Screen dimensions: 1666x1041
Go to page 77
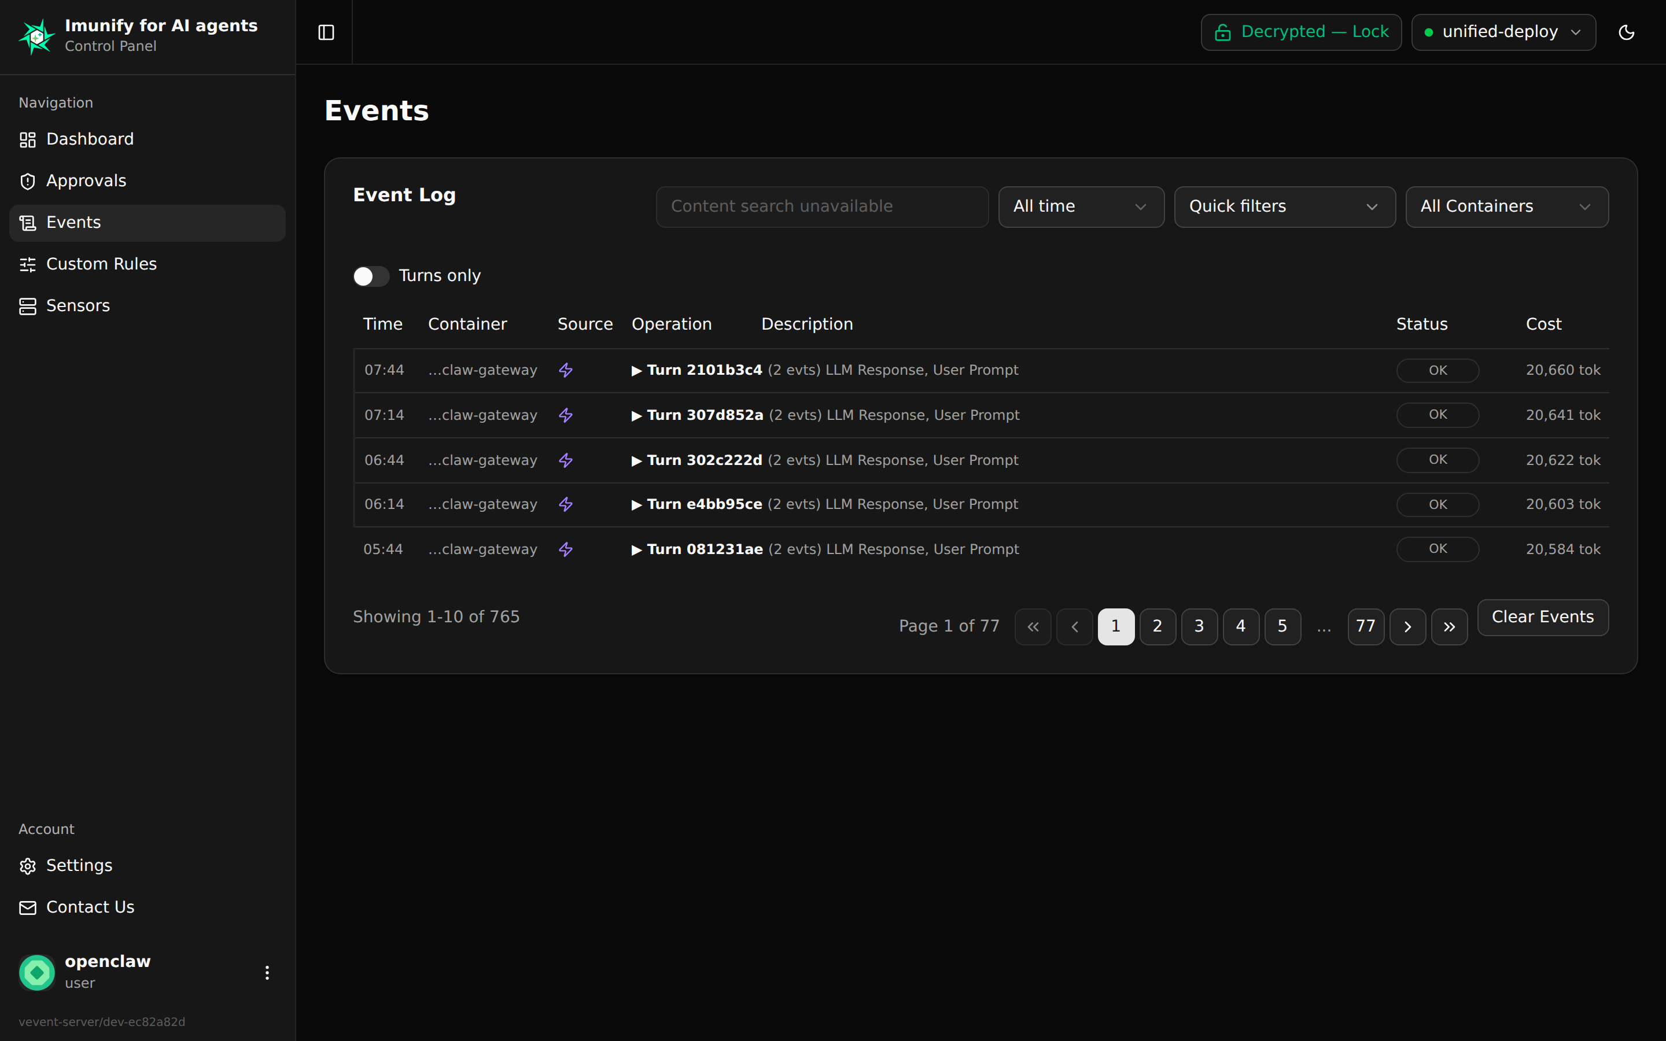pyautogui.click(x=1366, y=626)
